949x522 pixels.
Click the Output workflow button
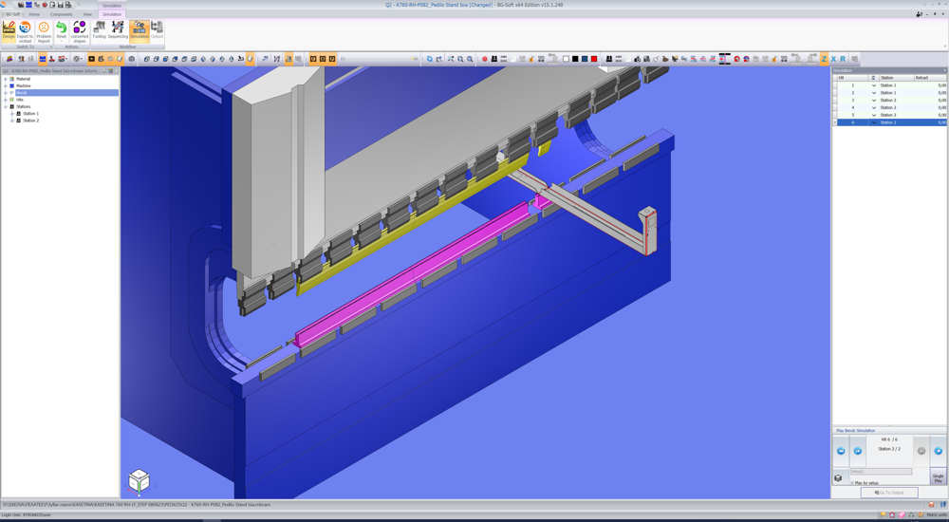pyautogui.click(x=157, y=30)
